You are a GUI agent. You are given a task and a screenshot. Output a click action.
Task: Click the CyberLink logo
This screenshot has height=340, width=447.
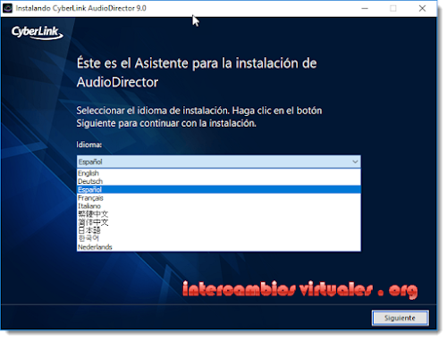pyautogui.click(x=37, y=32)
